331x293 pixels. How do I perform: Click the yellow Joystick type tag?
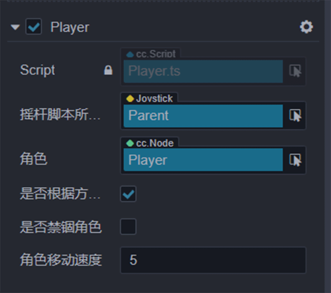149,98
